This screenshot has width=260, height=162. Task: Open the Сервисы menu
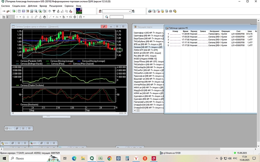69,6
